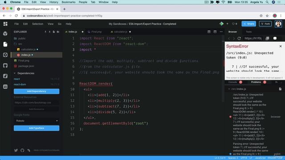This screenshot has width=285, height=160.
Task: Open a new Chrome tab
Action: click(64, 9)
